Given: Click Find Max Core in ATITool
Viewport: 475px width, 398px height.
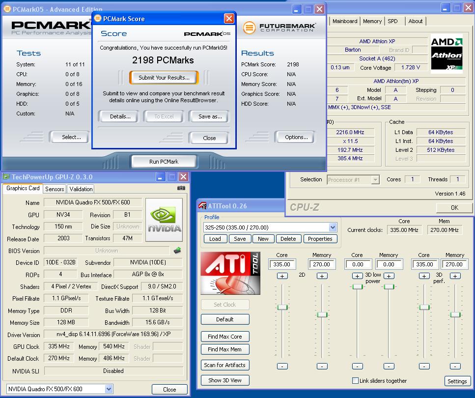Looking at the screenshot, I should click(225, 337).
